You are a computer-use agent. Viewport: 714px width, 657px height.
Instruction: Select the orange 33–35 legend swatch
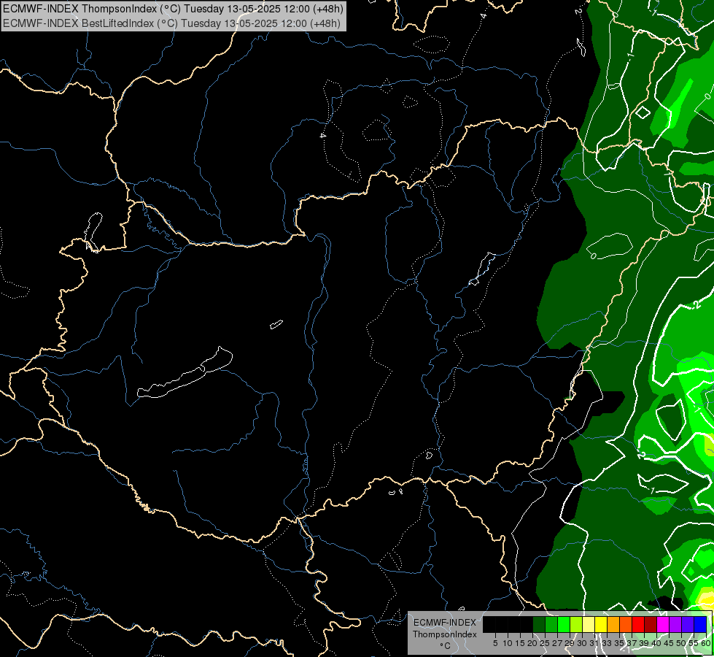coord(613,624)
